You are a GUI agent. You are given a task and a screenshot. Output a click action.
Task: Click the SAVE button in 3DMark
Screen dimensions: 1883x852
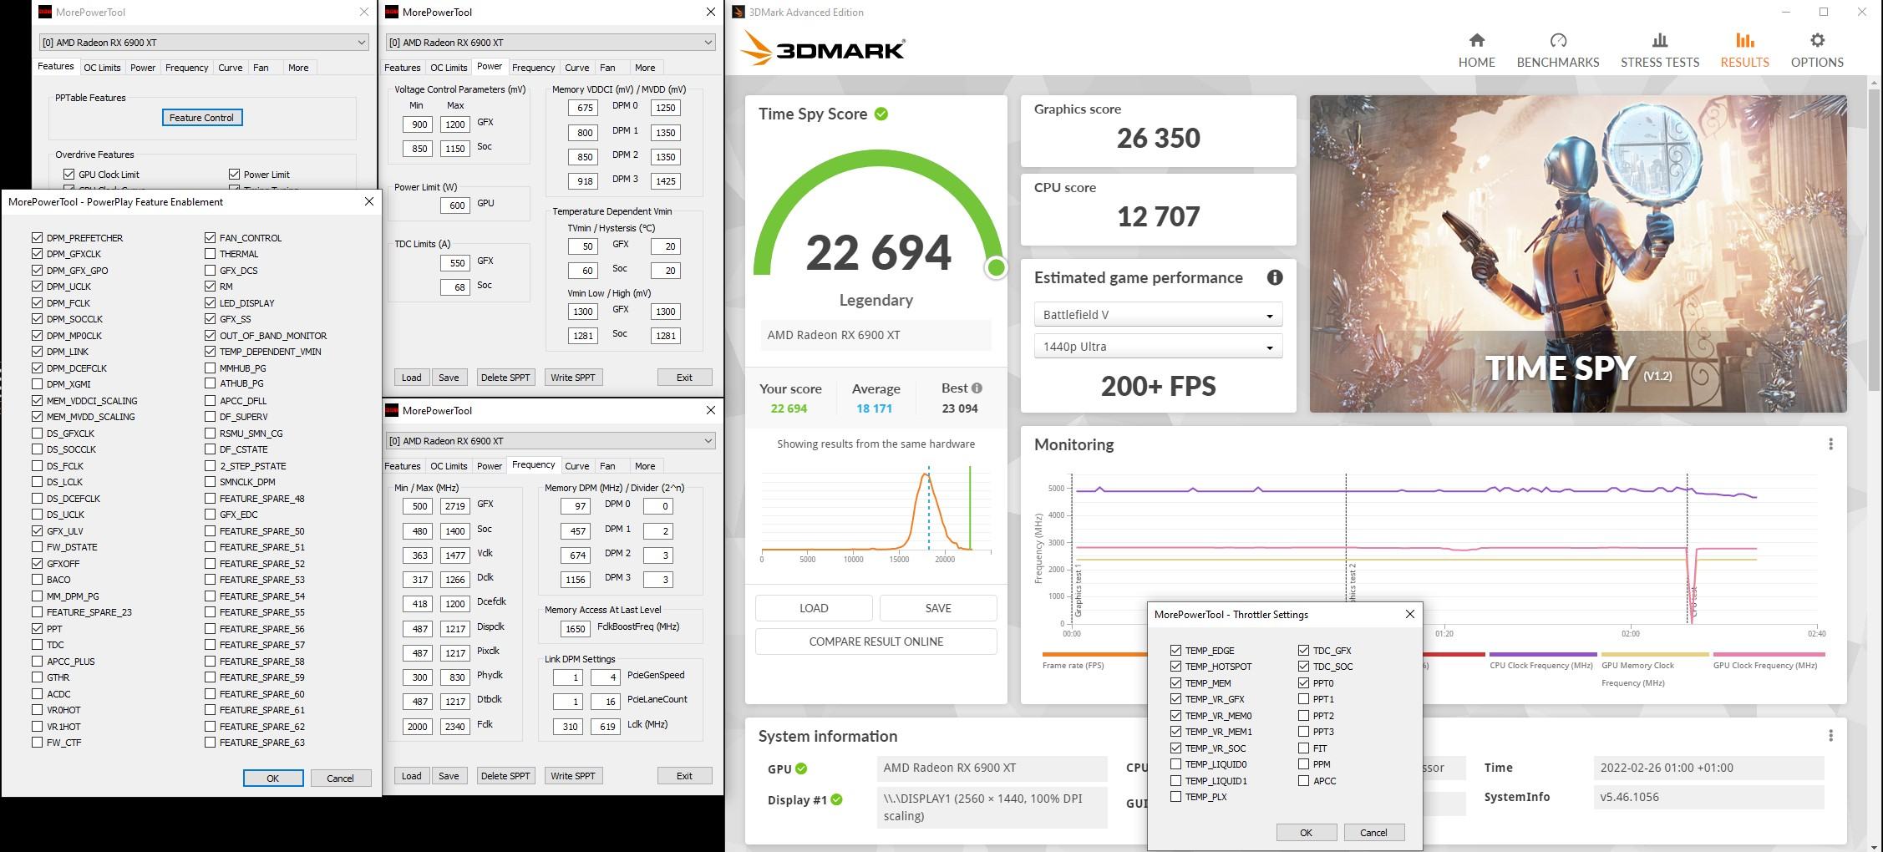pyautogui.click(x=938, y=608)
